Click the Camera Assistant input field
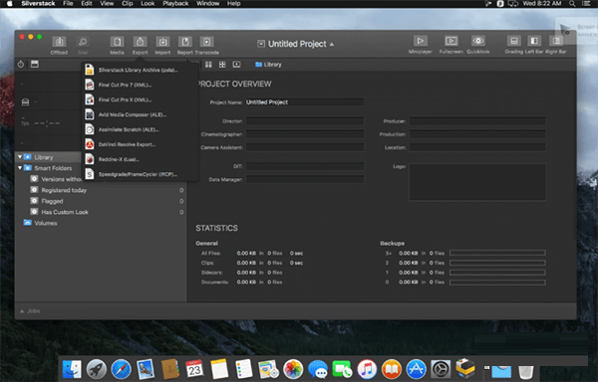Image resolution: width=598 pixels, height=382 pixels. [x=304, y=147]
